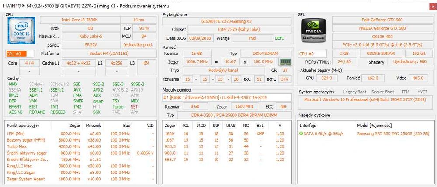Click the NVIDIA GeForce logo image
Screen dimensions: 437x187
[313, 31]
